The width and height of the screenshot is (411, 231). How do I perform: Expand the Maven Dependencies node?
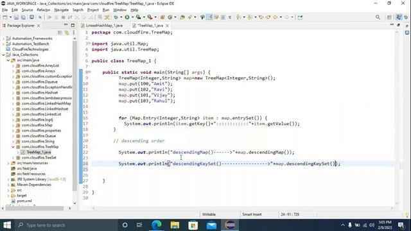[8, 185]
